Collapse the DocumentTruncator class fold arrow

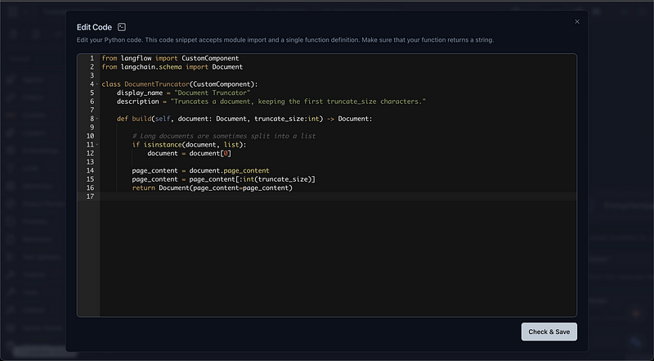pyautogui.click(x=97, y=84)
